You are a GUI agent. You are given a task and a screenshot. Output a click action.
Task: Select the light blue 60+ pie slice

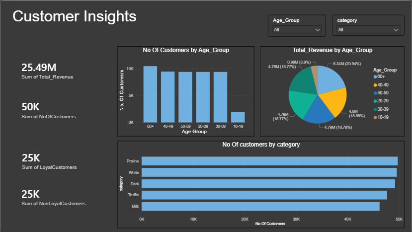pyautogui.click(x=330, y=80)
